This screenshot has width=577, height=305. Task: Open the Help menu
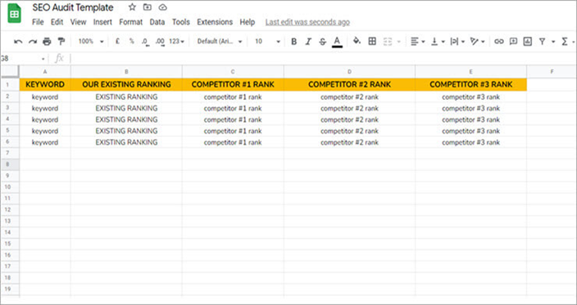(x=248, y=22)
